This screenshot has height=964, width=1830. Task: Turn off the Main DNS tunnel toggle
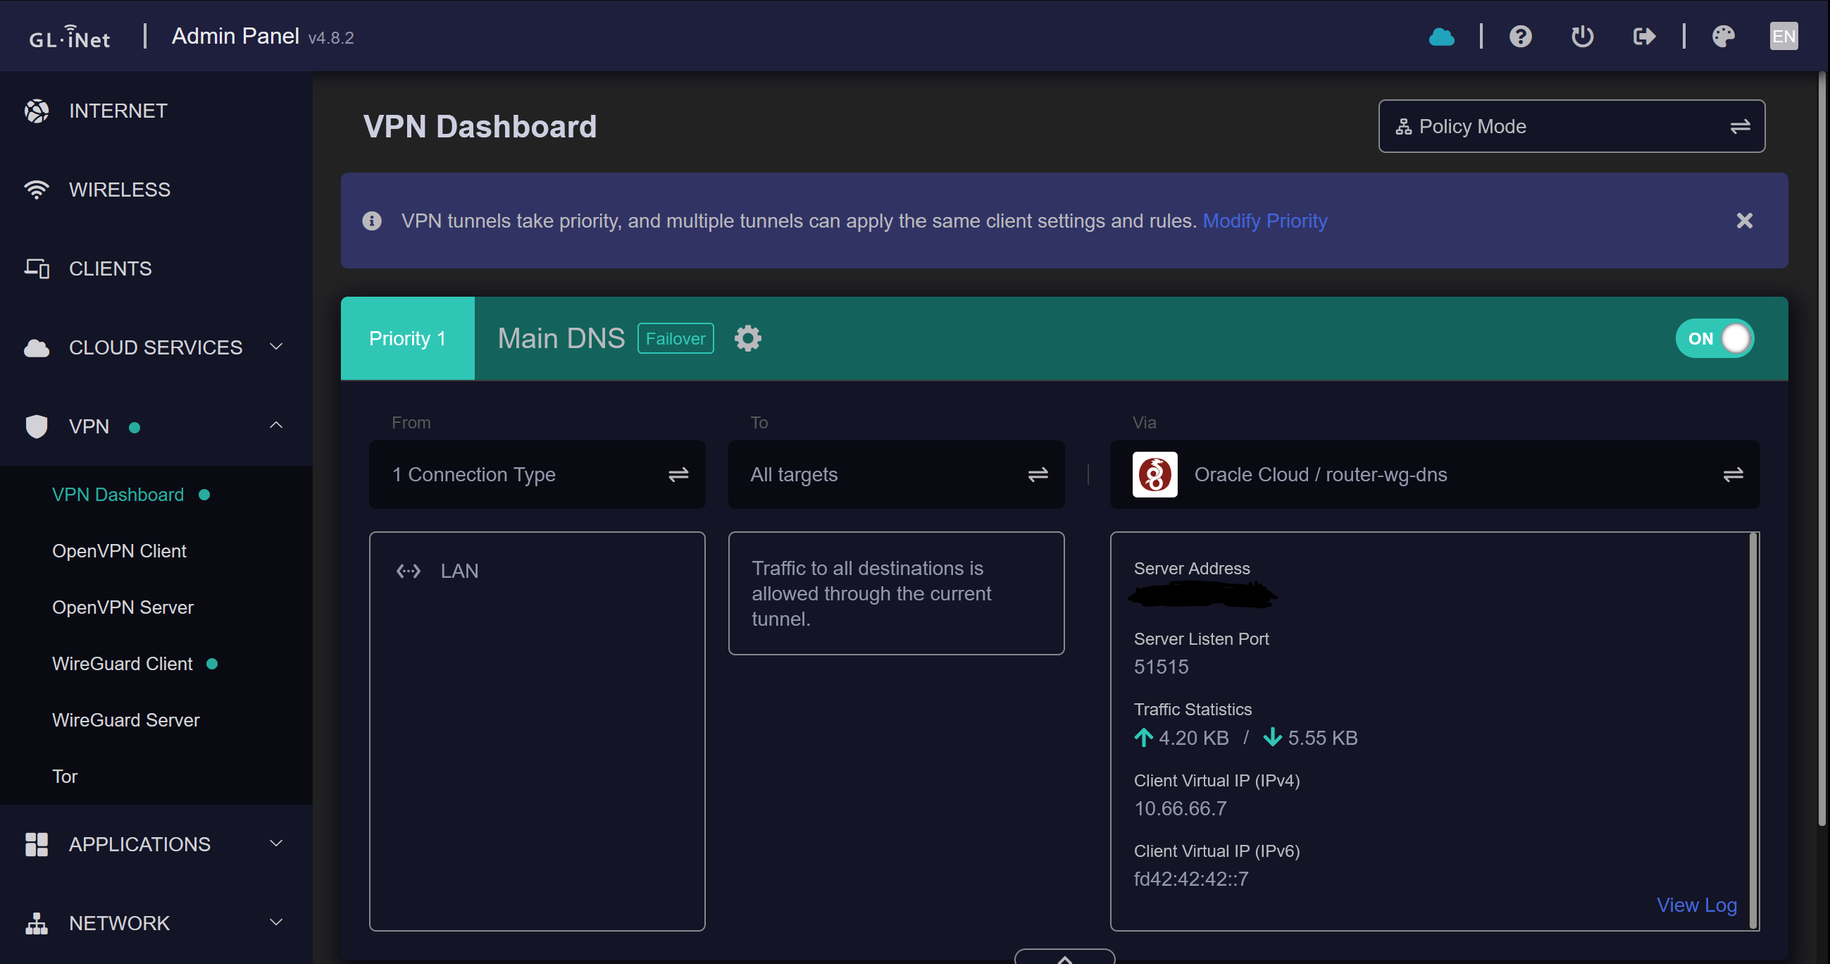click(1714, 338)
